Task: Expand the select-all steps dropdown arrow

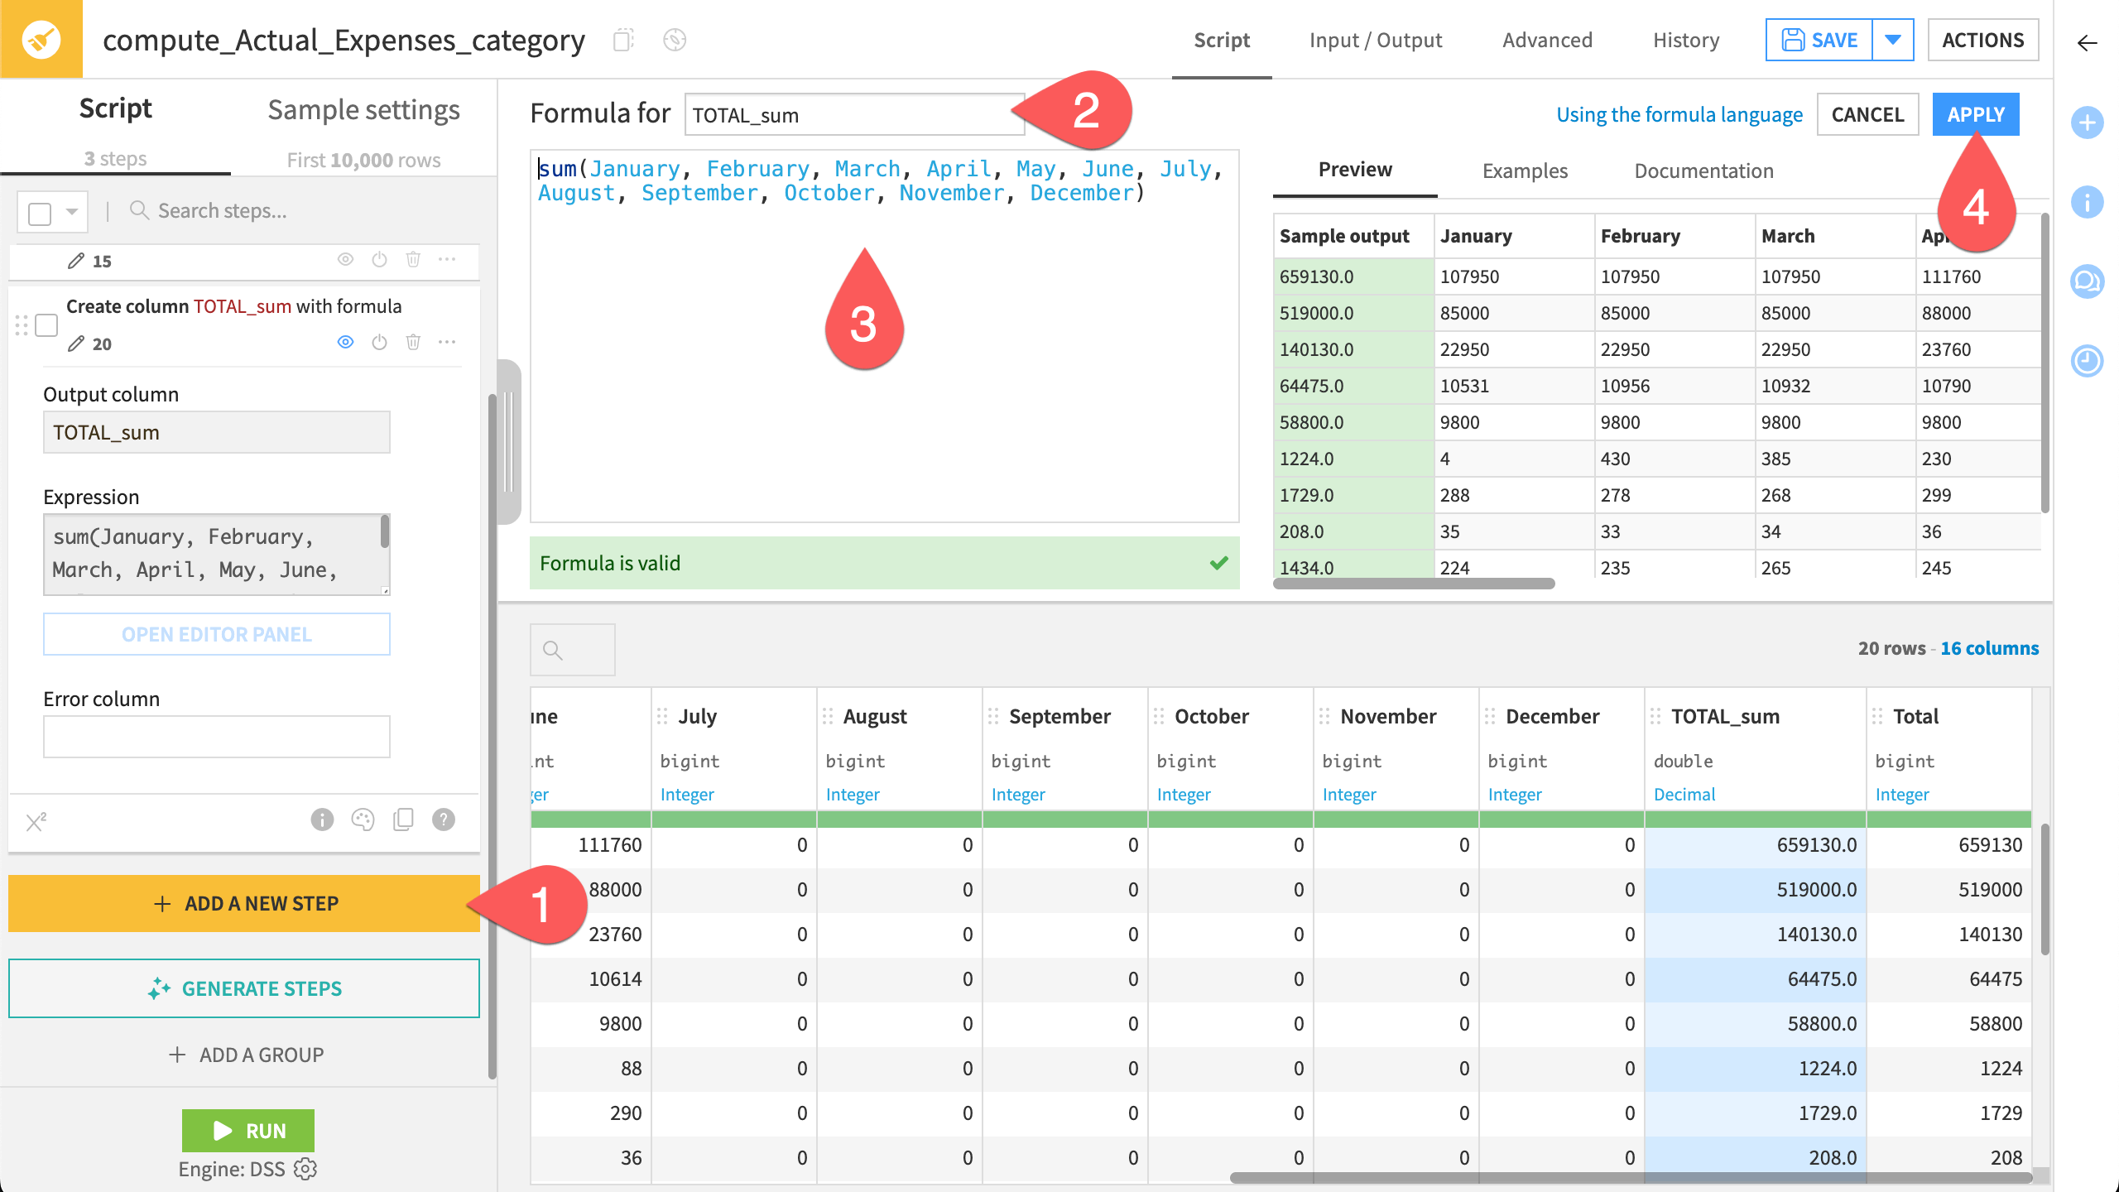Action: click(x=70, y=211)
